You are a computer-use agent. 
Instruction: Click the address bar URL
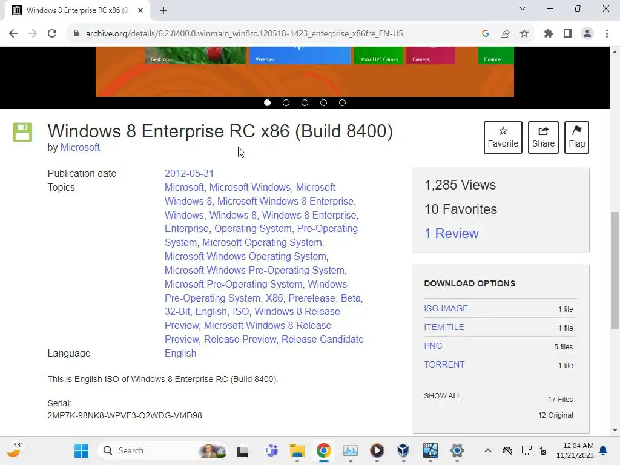(245, 34)
